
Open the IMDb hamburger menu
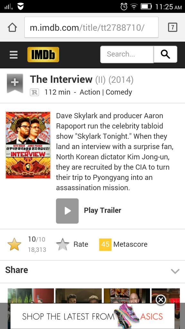click(13, 55)
